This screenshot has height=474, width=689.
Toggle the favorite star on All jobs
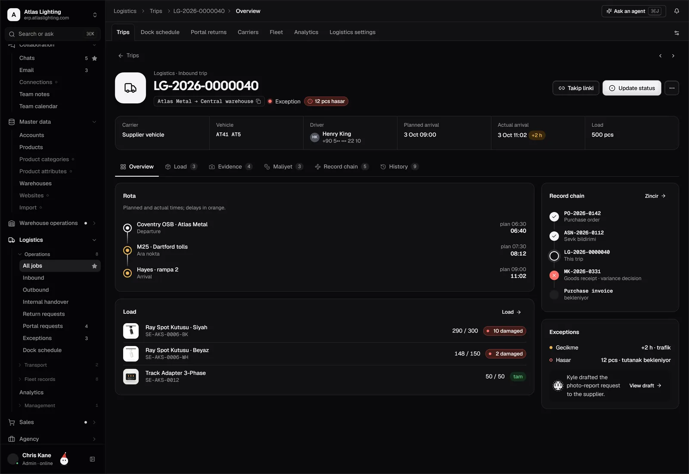pyautogui.click(x=95, y=266)
